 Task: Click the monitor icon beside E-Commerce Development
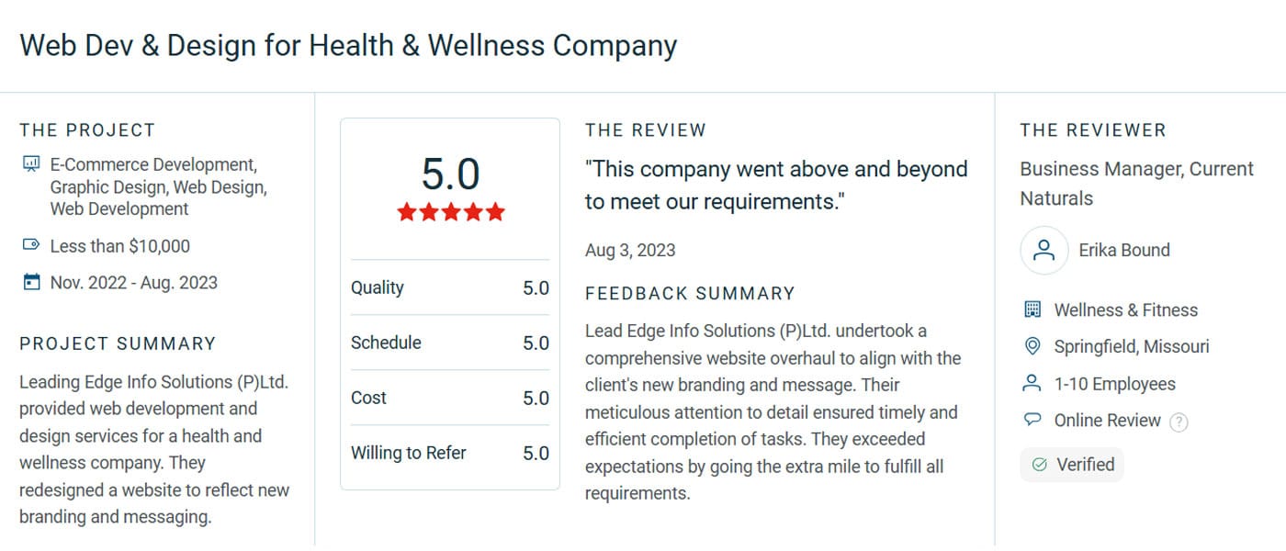(x=30, y=164)
